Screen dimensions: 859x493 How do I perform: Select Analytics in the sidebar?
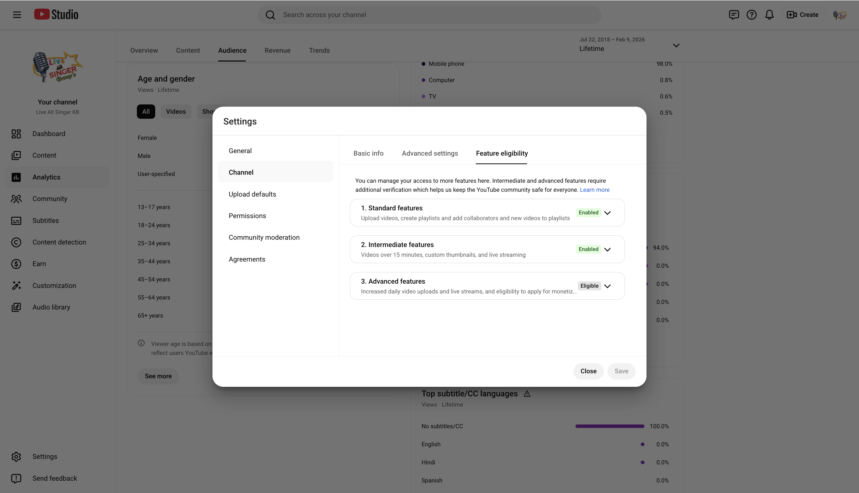[58, 177]
